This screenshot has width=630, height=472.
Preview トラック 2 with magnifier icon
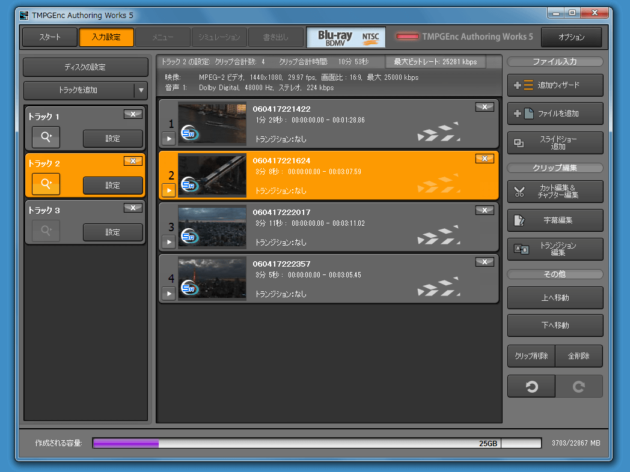pyautogui.click(x=46, y=184)
